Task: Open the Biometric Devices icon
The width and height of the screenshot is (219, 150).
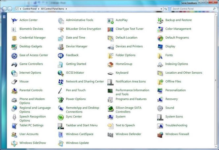Action: click(14, 30)
